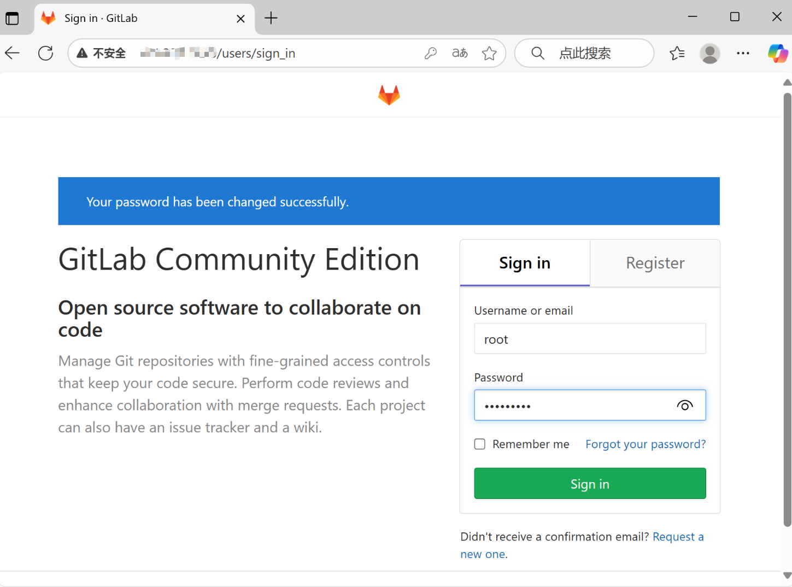Screen dimensions: 792x587
Task: Click scrollbar down arrow
Action: click(787, 576)
